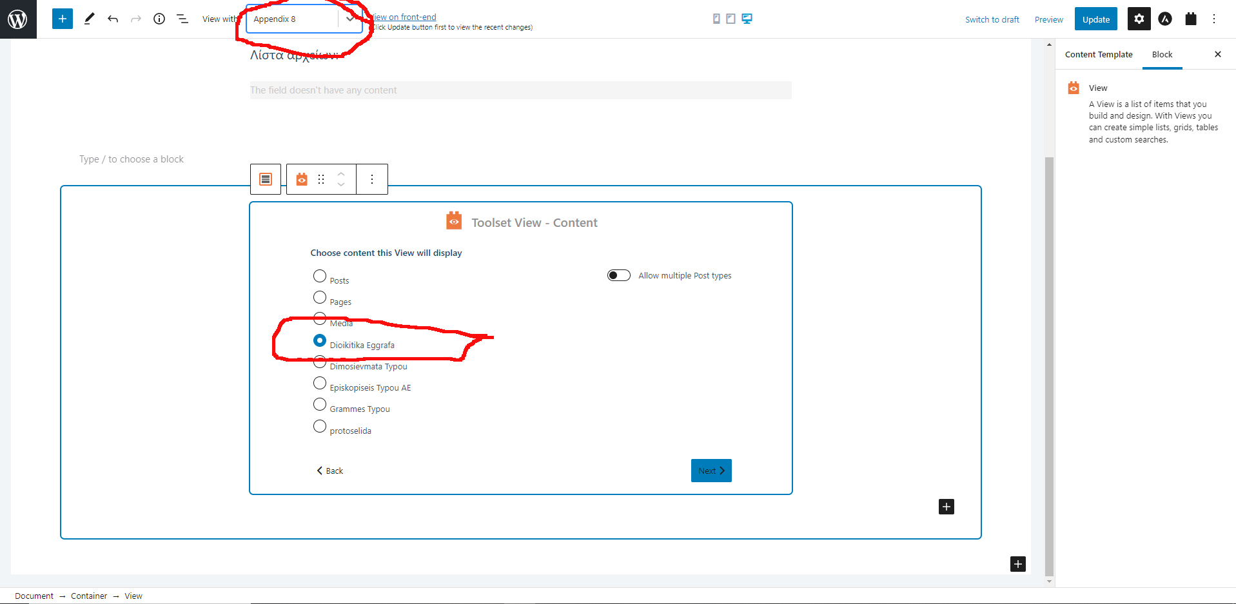Viewport: 1236px width, 604px height.
Task: Click the Update button
Action: pos(1095,19)
